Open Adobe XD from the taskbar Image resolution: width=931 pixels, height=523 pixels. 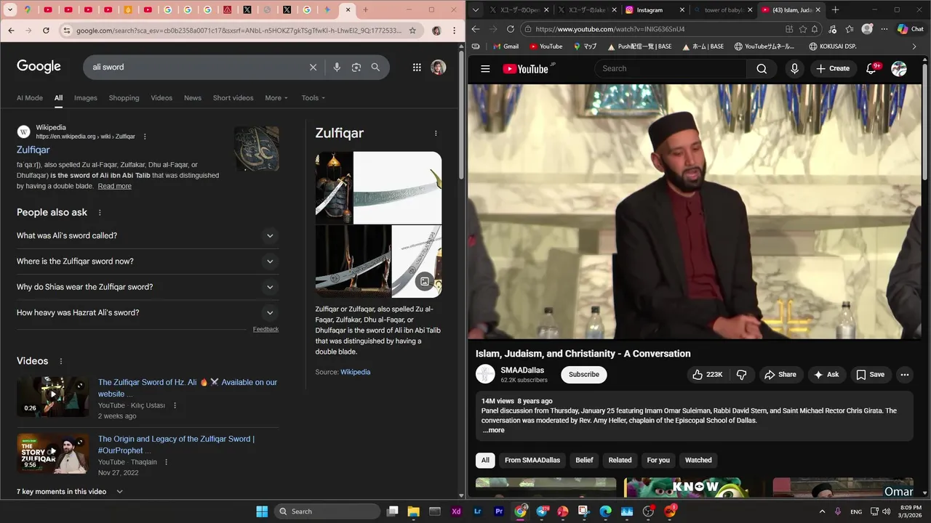(x=456, y=511)
